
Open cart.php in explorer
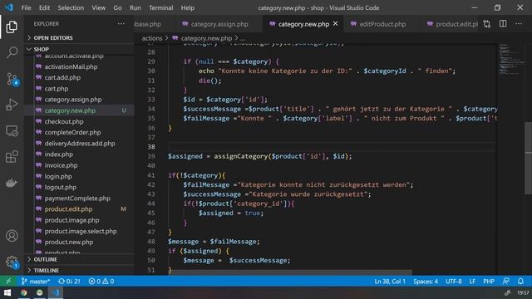click(x=57, y=89)
